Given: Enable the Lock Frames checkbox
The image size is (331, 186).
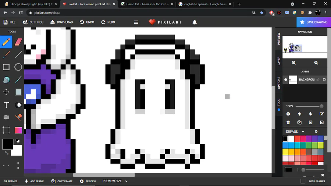Looking at the screenshot, I should (x=303, y=181).
